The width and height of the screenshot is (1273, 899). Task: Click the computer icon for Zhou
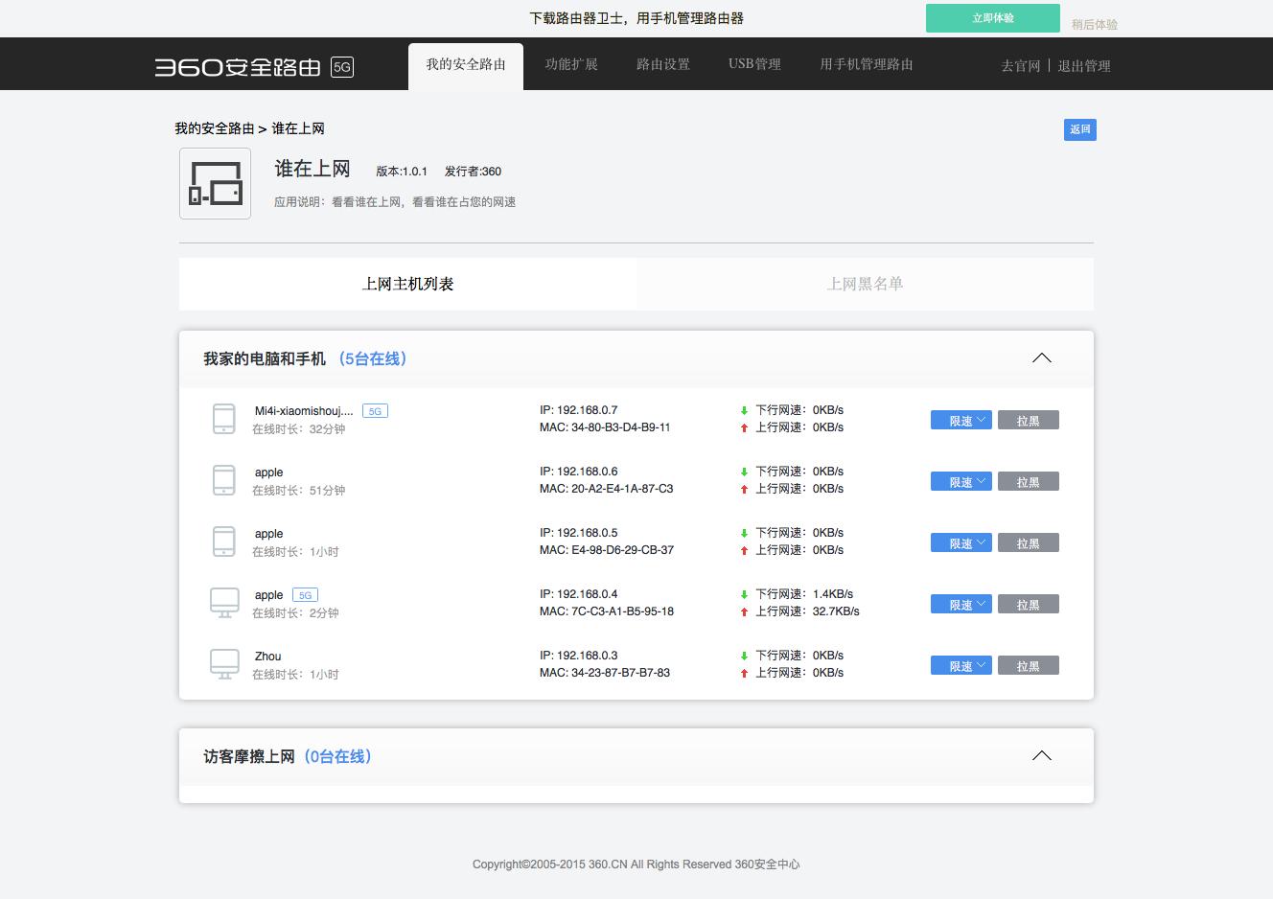[223, 663]
